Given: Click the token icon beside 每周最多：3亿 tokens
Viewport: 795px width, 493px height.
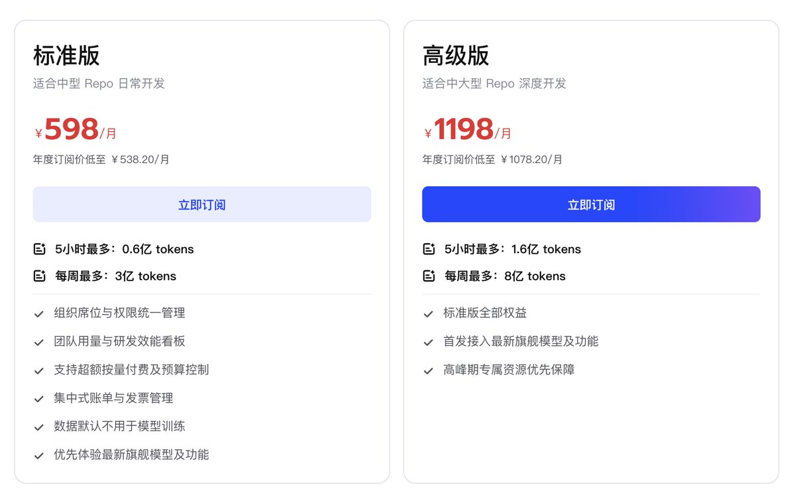Looking at the screenshot, I should point(39,276).
